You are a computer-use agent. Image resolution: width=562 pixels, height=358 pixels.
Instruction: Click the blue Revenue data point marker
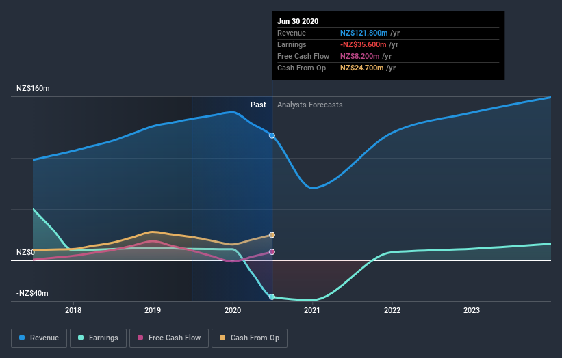pos(272,135)
